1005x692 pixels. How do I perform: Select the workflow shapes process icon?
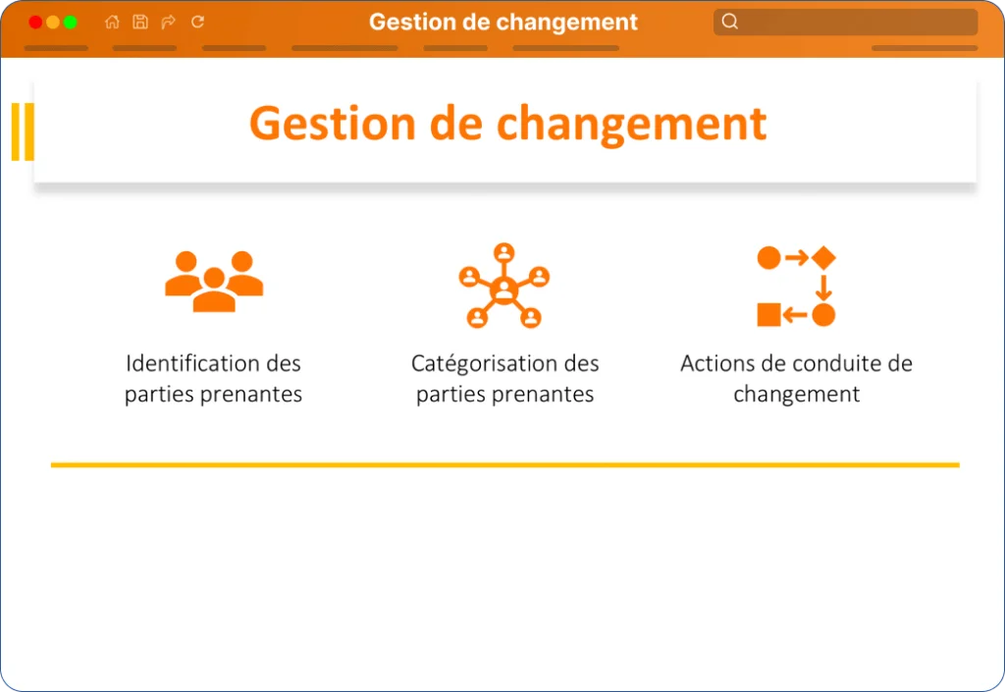[796, 286]
